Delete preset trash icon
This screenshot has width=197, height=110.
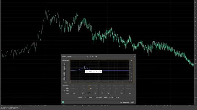click(93, 56)
